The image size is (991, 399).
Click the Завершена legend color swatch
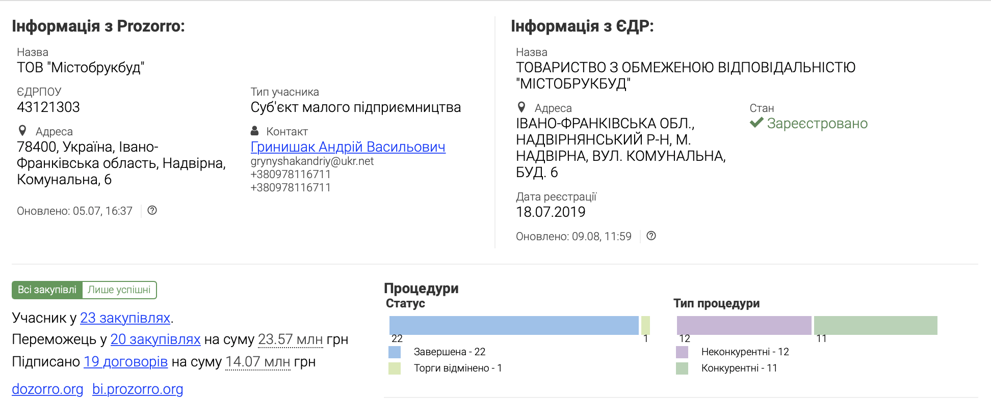pos(395,352)
